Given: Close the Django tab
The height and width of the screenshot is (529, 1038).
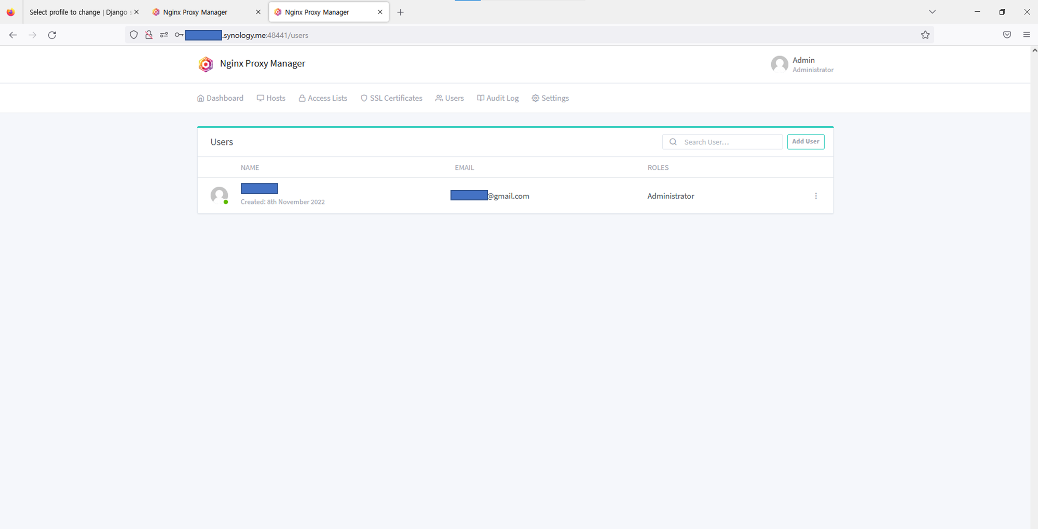Looking at the screenshot, I should [136, 12].
